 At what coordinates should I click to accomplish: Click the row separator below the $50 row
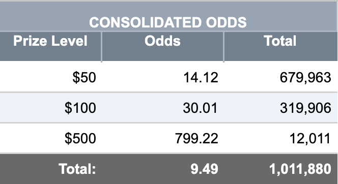click(169, 93)
